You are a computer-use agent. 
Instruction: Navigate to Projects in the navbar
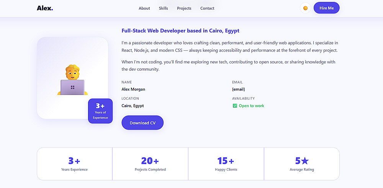coord(184,8)
